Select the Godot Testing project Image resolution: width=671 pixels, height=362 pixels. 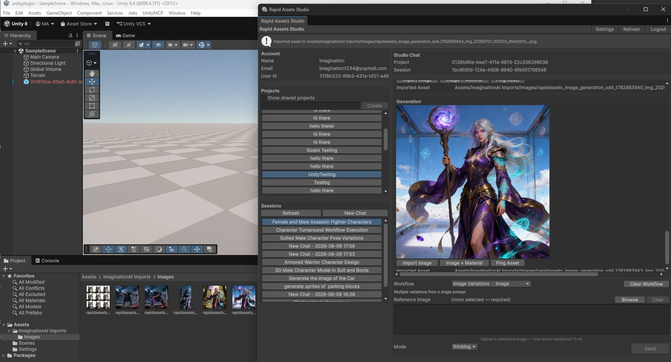click(322, 150)
